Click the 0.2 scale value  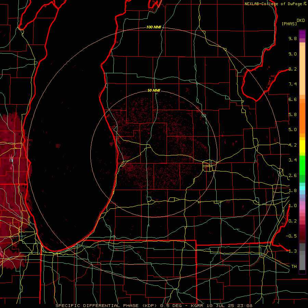click(x=293, y=221)
